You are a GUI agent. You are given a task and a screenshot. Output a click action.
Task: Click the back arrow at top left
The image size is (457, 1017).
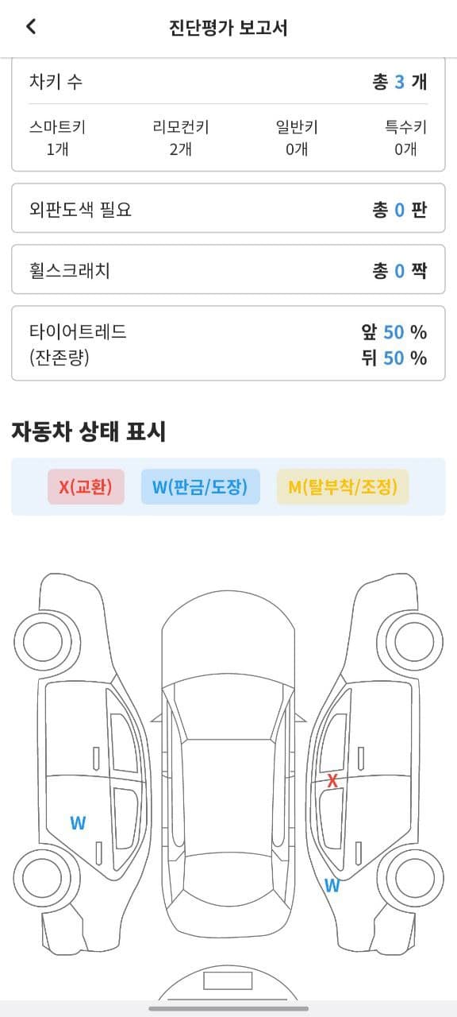(x=29, y=27)
